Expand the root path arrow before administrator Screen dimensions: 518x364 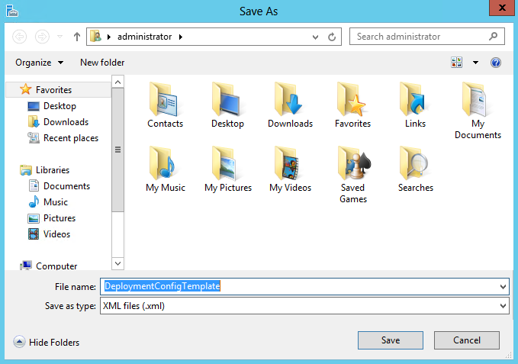pos(109,37)
